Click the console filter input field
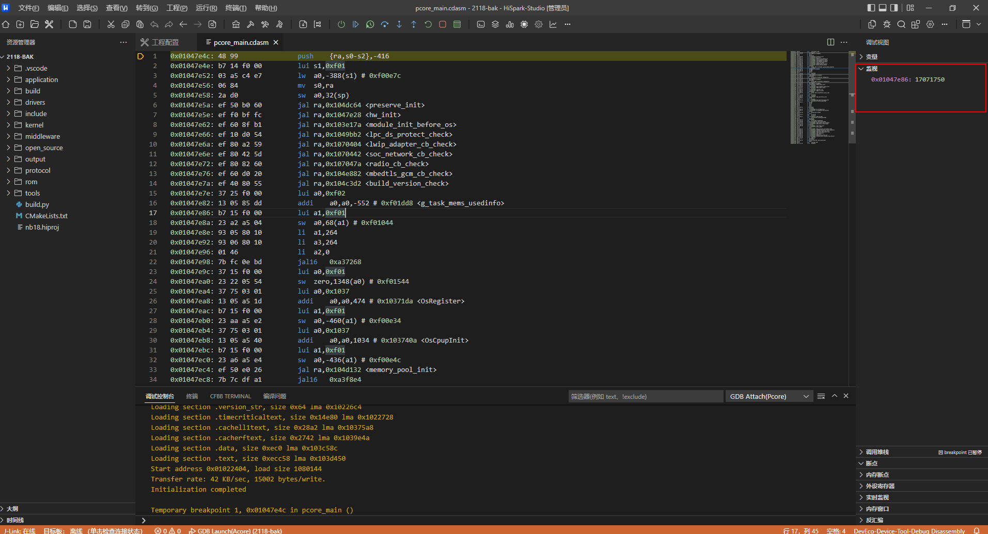Viewport: 988px width, 534px height. click(646, 396)
